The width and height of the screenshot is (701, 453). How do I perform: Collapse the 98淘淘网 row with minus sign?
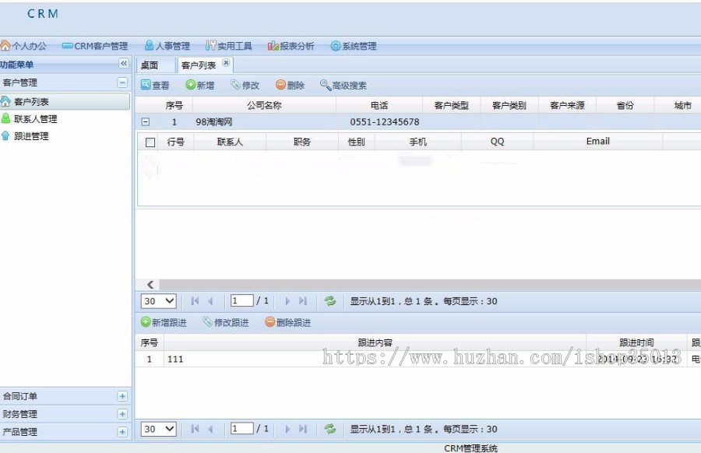tap(145, 122)
